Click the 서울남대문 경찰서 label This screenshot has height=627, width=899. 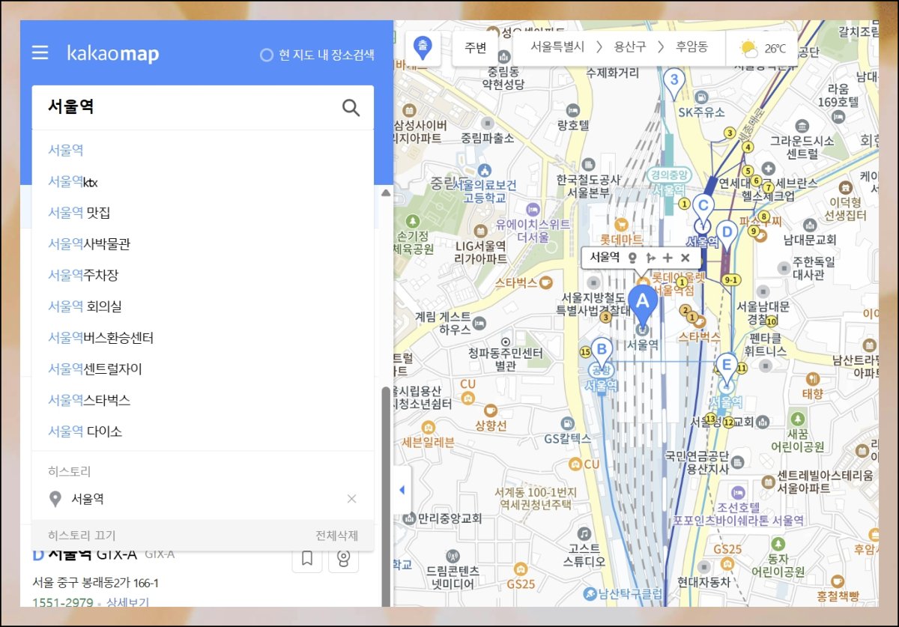763,313
